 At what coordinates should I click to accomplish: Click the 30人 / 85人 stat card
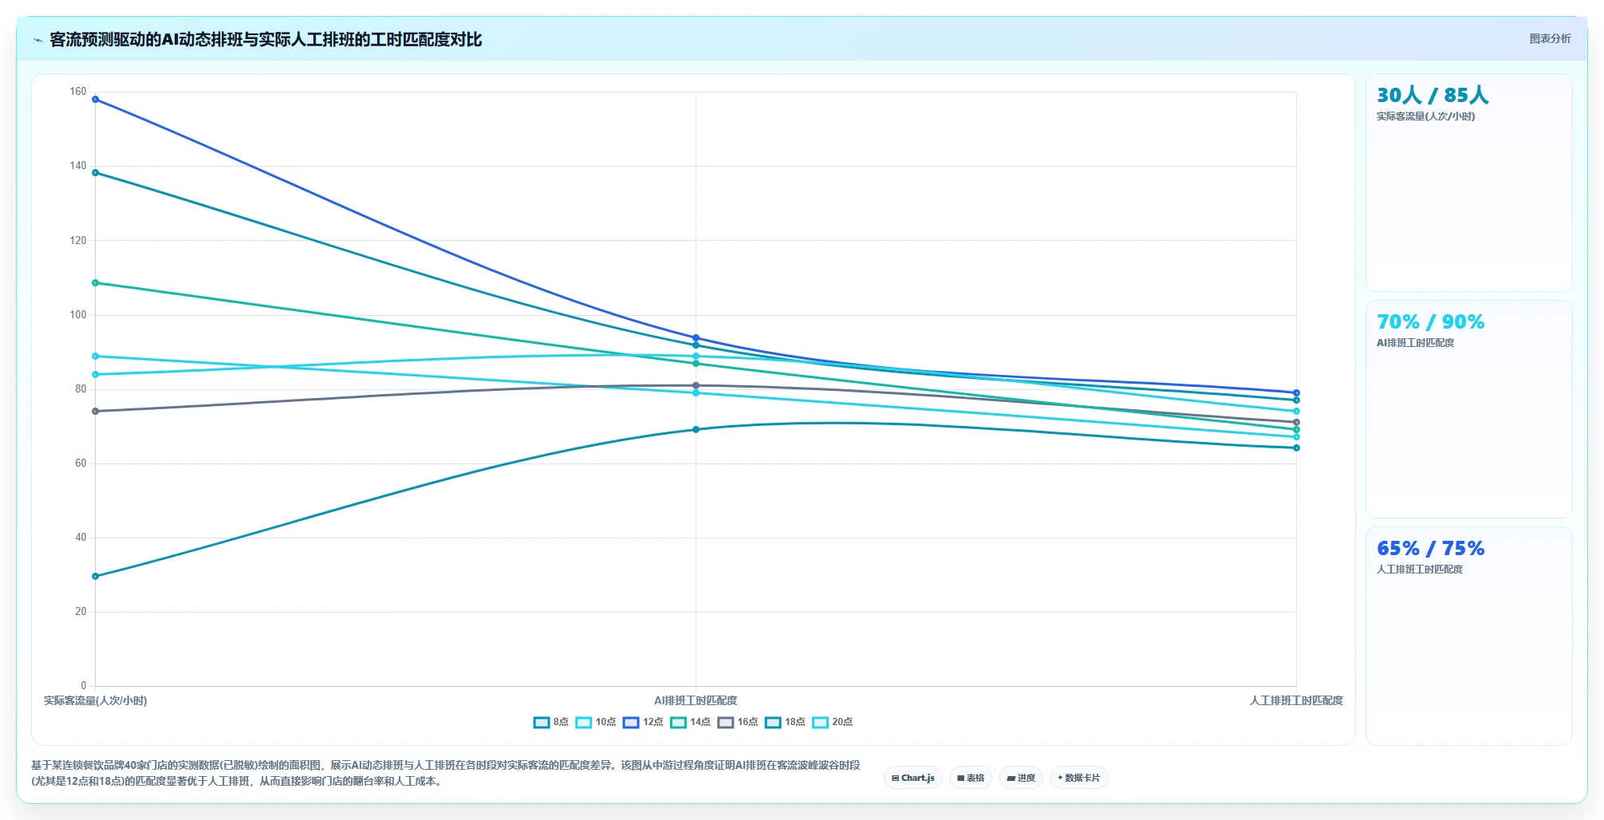pos(1468,183)
